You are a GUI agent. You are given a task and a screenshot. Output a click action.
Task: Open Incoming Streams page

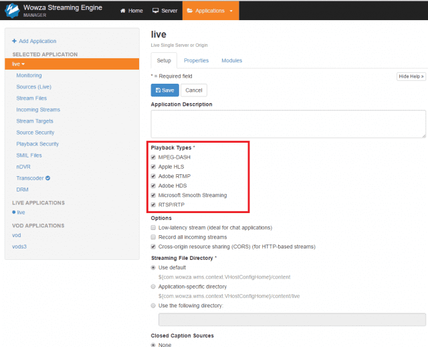pos(38,110)
